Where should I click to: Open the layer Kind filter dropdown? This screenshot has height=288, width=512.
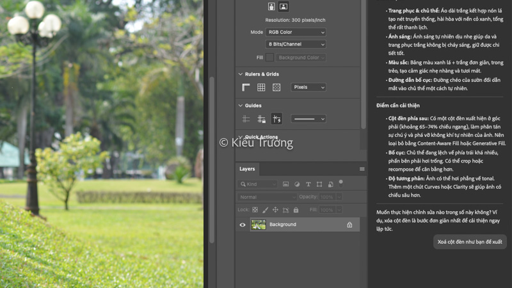click(x=258, y=184)
